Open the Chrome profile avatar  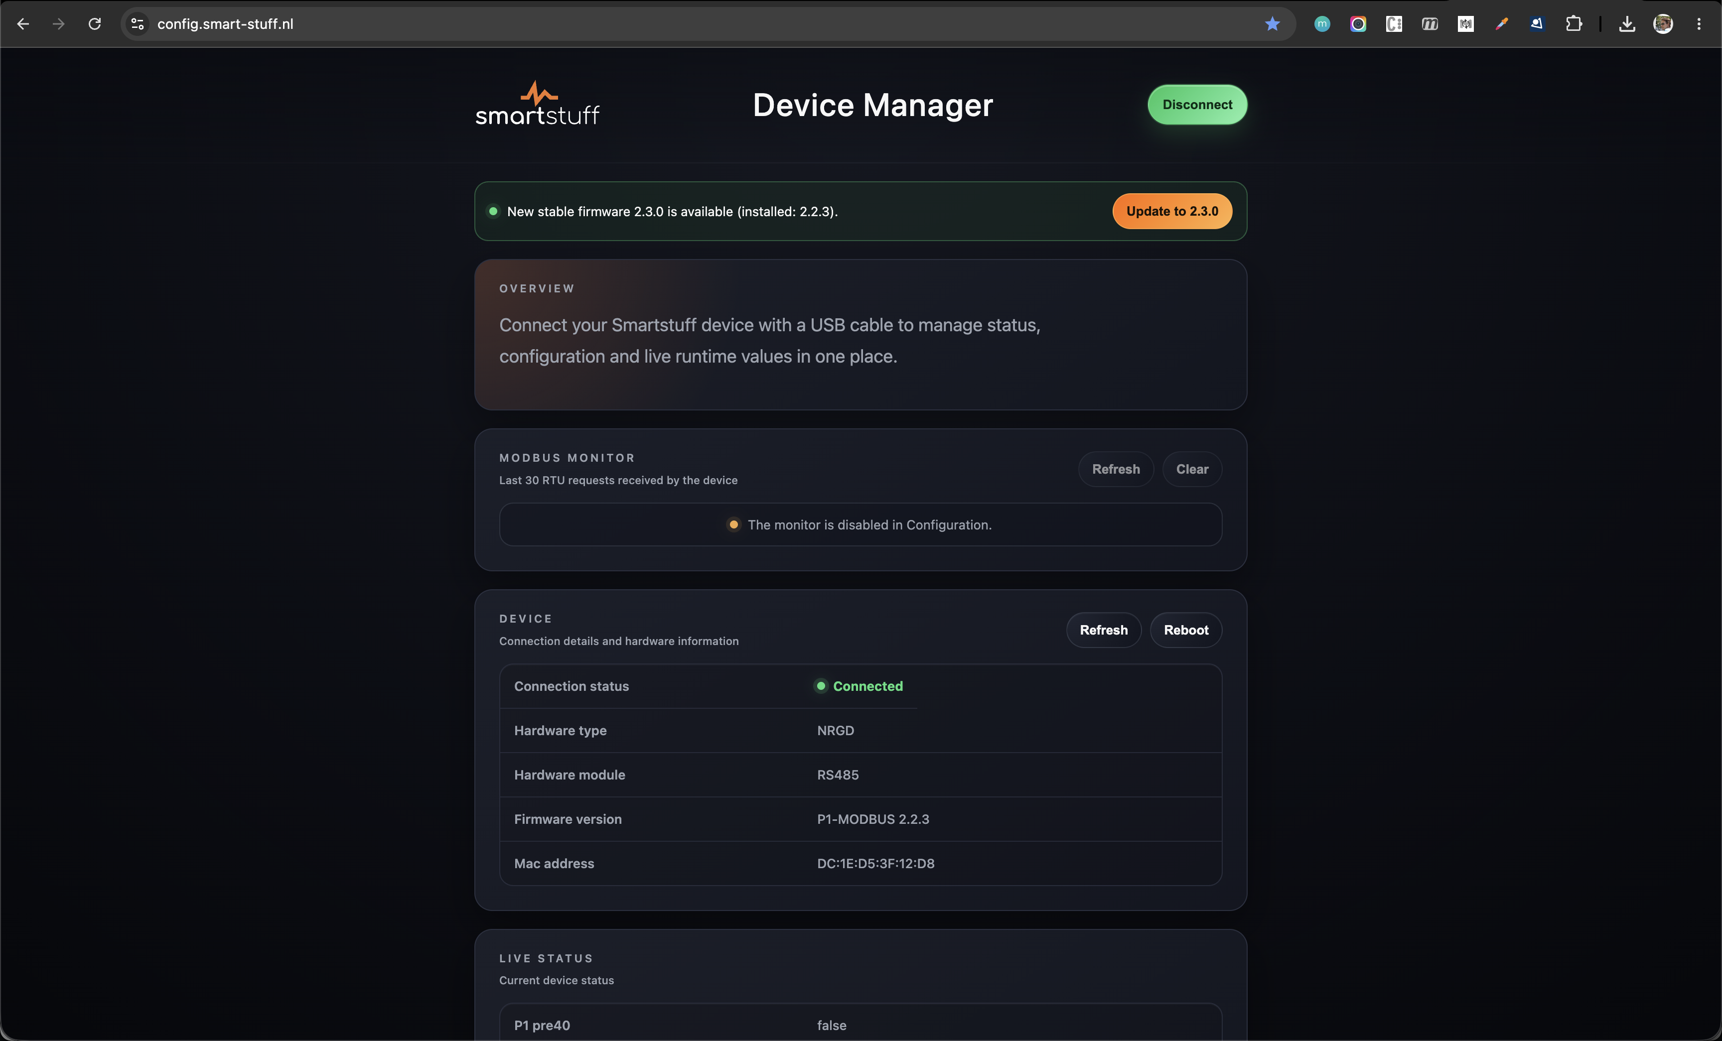pyautogui.click(x=1663, y=24)
